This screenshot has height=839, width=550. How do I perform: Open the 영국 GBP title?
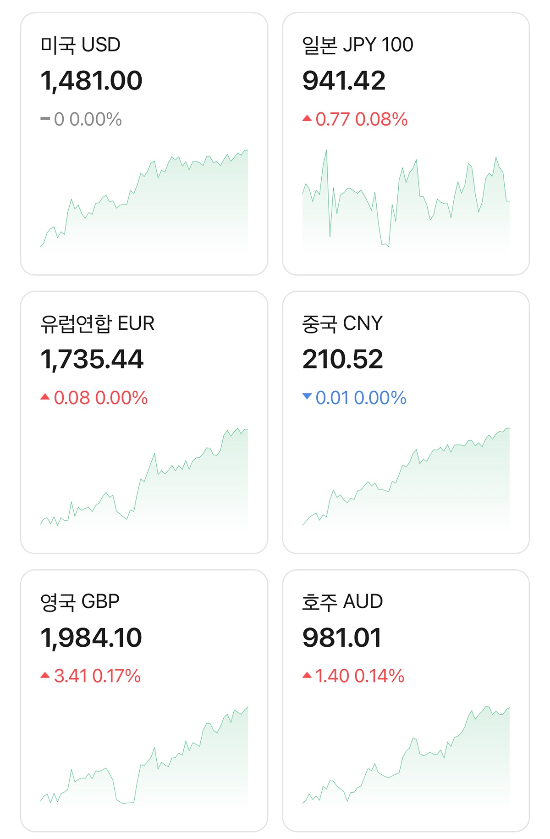tap(80, 601)
